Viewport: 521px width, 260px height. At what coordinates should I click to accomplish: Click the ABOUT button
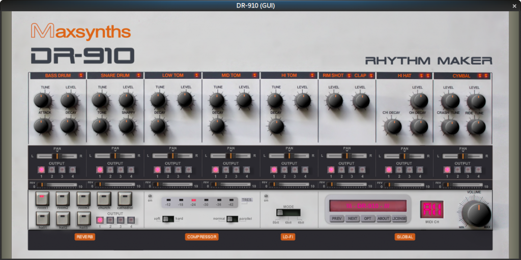[384, 219]
